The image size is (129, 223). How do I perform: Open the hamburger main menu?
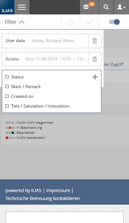22,7
